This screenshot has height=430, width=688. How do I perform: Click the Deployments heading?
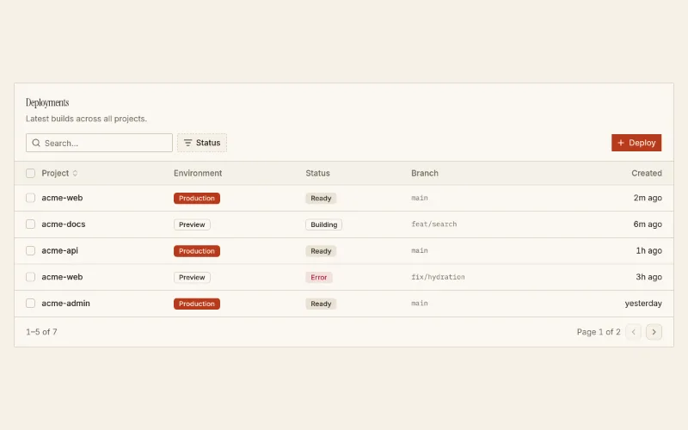click(x=47, y=102)
